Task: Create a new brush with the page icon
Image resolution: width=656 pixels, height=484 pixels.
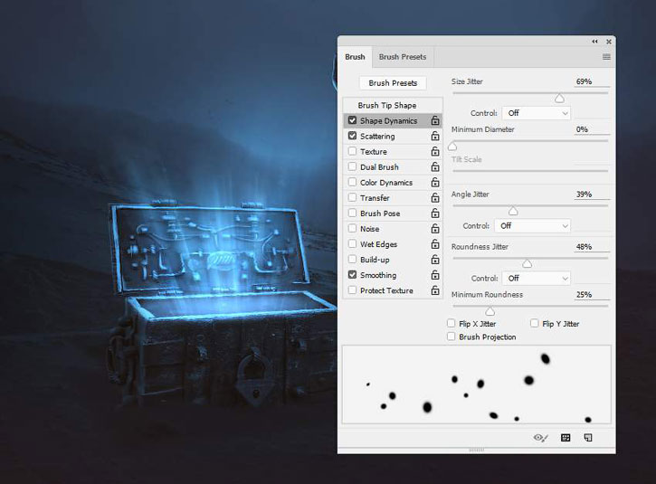Action: [x=588, y=438]
